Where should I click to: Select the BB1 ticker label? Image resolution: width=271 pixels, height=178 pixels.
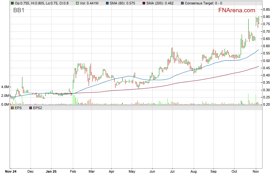(19, 11)
